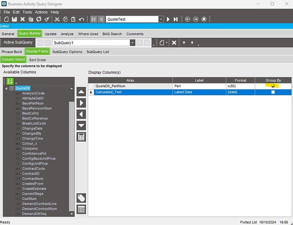Click the x(50) format cell
This screenshot has height=225, width=293.
(240, 86)
